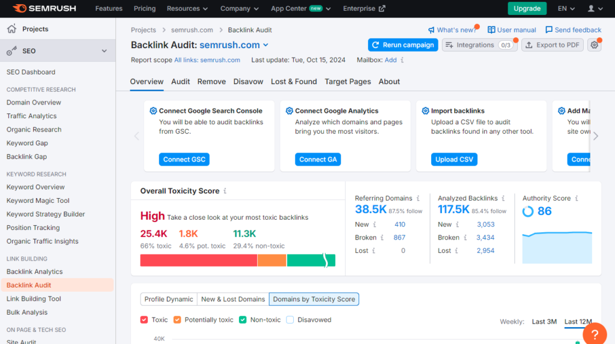Open the Target Pages tab
The image size is (615, 344).
[x=348, y=82]
